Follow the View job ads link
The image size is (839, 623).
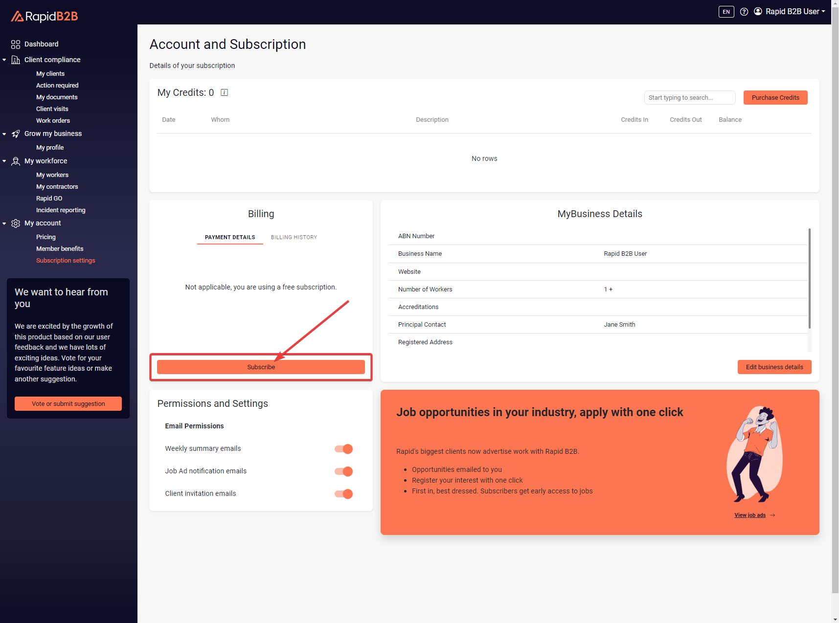(x=750, y=515)
